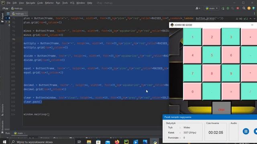This screenshot has height=144, width=257.
Task: Click button 7 in the calculator window
Action: tap(192, 73)
